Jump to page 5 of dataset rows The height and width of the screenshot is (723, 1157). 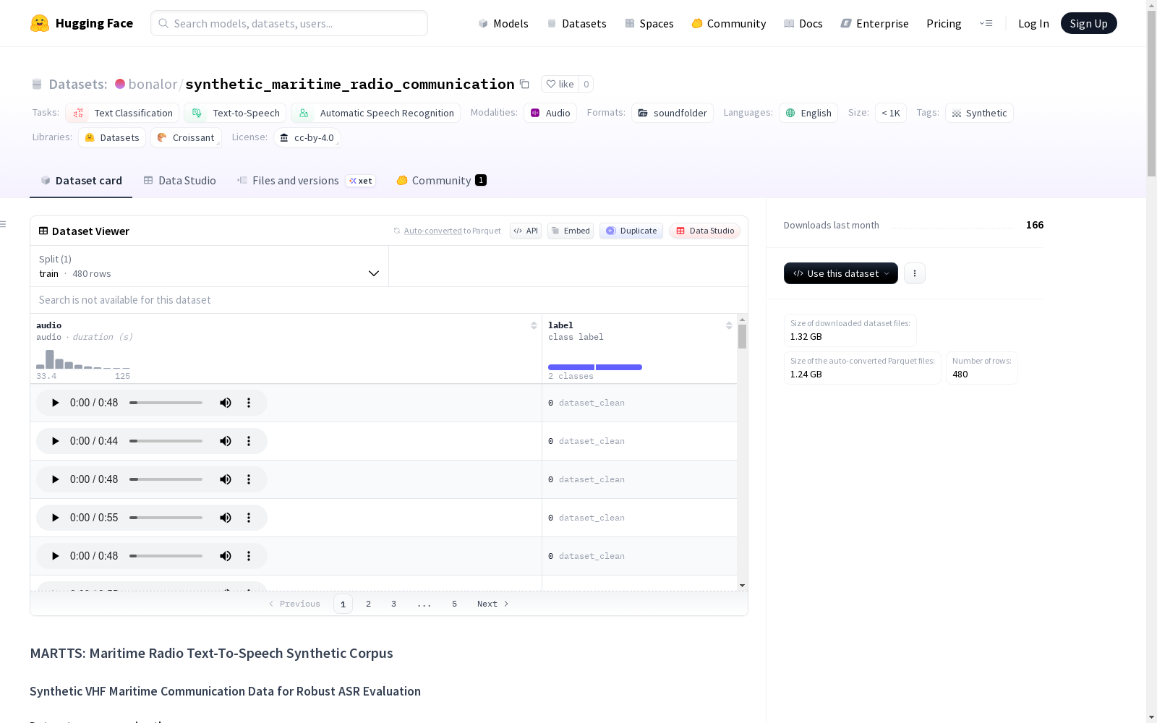click(455, 604)
